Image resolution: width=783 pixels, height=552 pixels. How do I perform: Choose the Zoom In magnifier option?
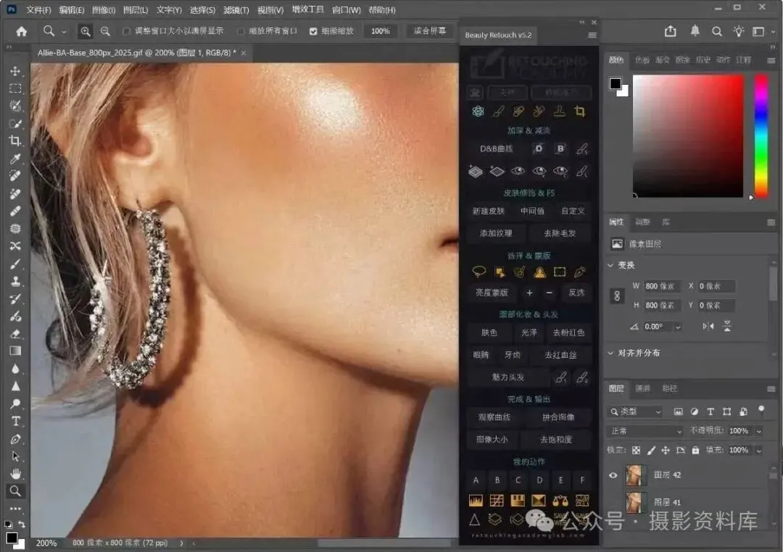[86, 31]
